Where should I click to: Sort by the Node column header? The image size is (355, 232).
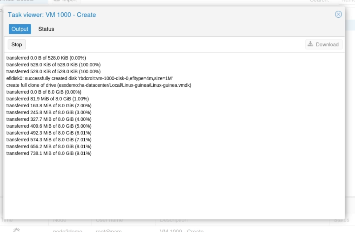pyautogui.click(x=60, y=220)
